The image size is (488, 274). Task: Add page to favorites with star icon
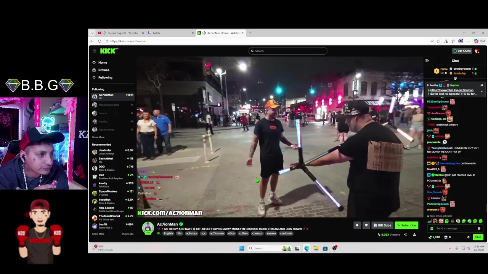tap(438, 41)
